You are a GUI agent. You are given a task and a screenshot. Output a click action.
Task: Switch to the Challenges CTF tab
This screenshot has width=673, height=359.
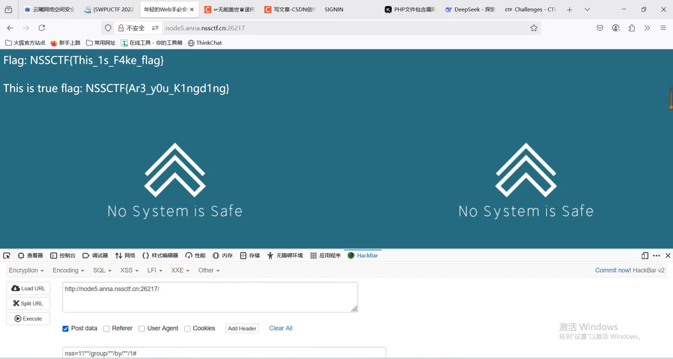pyautogui.click(x=530, y=9)
